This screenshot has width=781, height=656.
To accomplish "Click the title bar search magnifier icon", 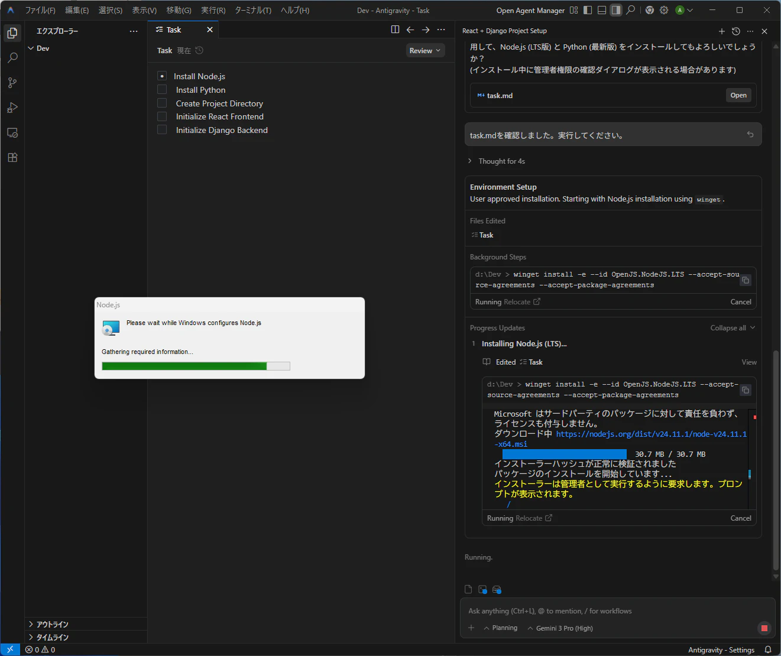I will (631, 10).
